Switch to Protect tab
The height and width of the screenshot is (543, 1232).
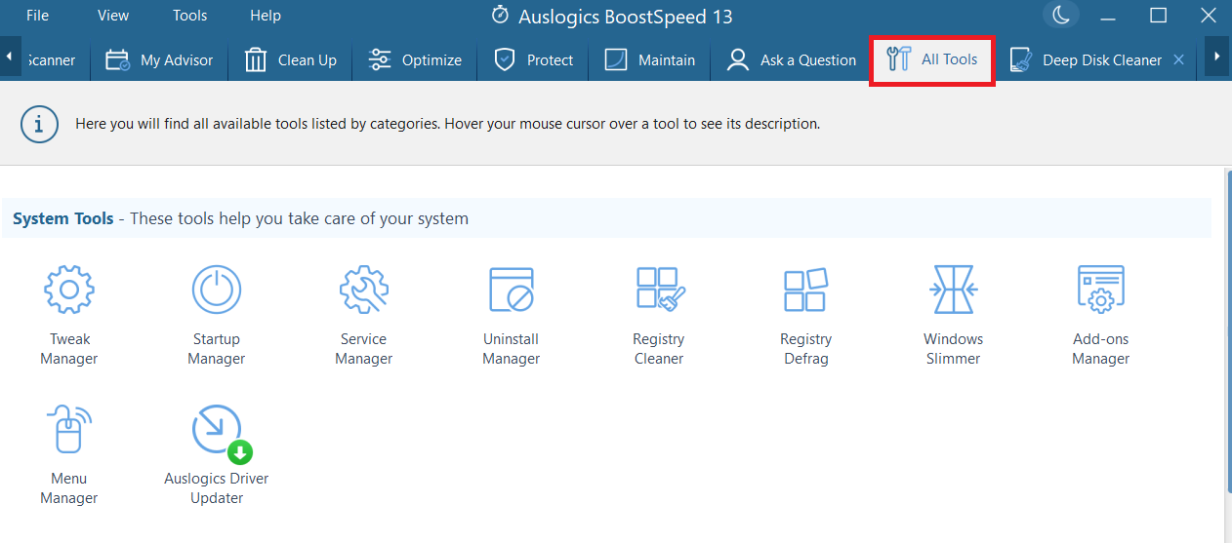point(533,59)
